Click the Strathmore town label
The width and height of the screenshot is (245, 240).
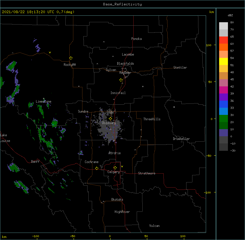[x=147, y=173]
